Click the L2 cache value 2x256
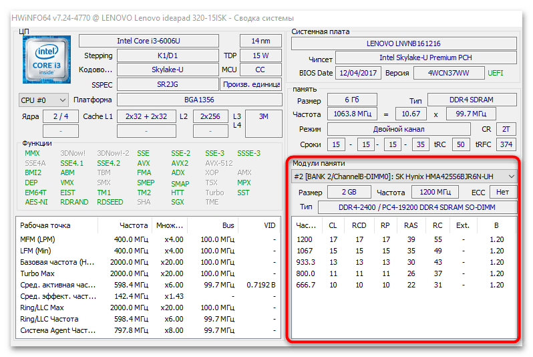 click(x=210, y=116)
